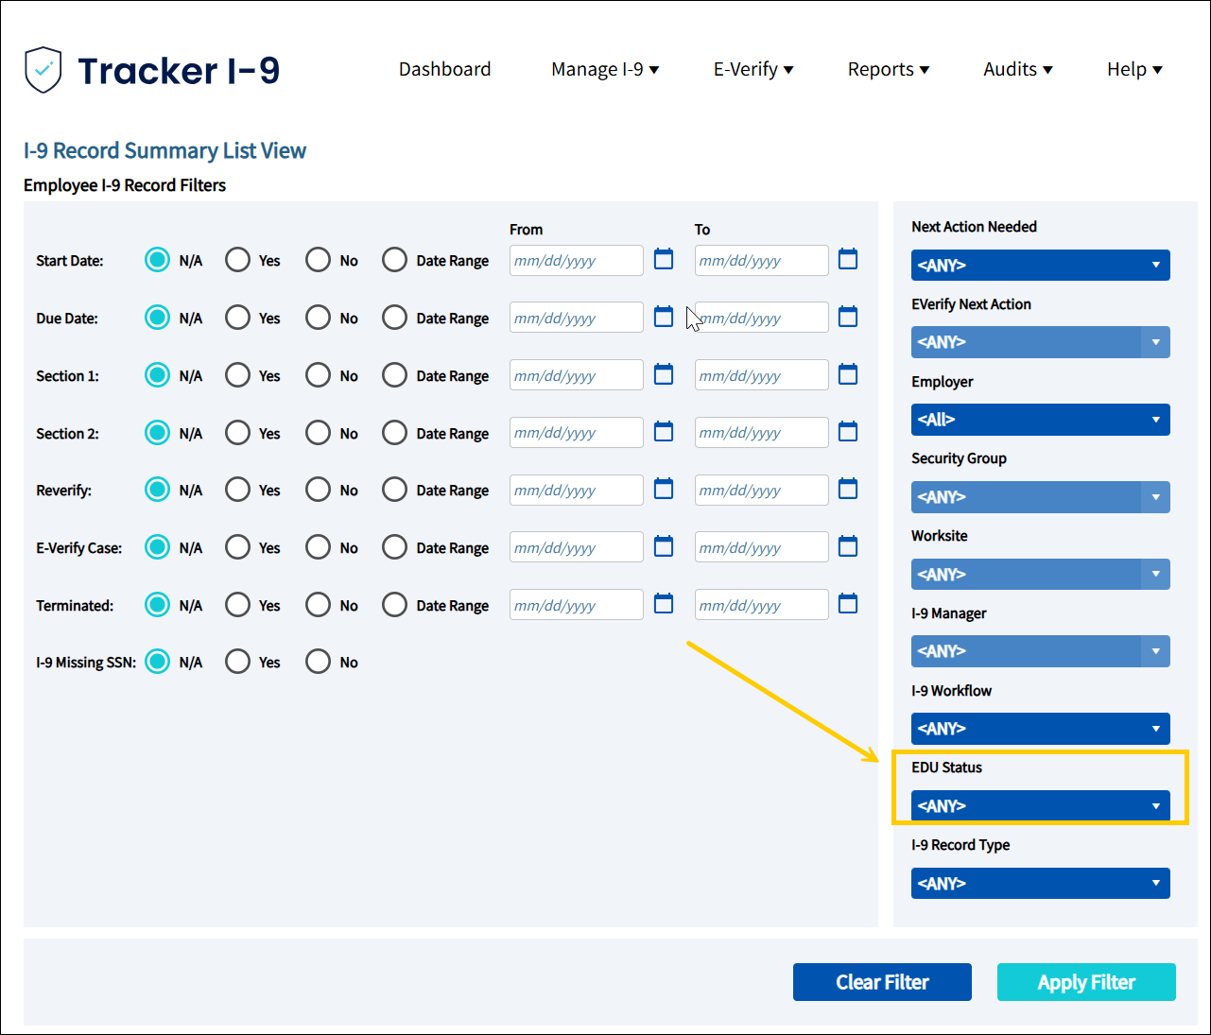Open the Security Group dropdown
Image resolution: width=1211 pixels, height=1035 pixels.
click(1041, 497)
